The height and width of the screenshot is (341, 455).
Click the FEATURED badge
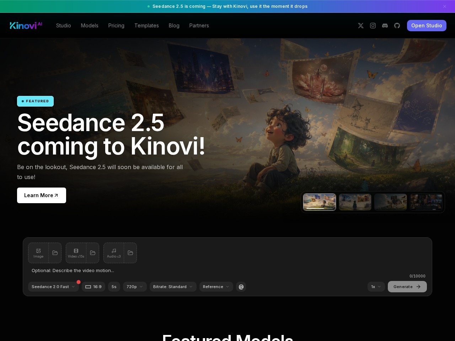(35, 101)
